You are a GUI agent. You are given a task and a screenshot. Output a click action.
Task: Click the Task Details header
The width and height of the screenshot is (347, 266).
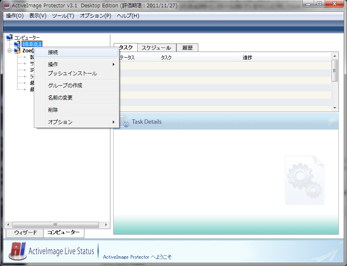pyautogui.click(x=226, y=122)
